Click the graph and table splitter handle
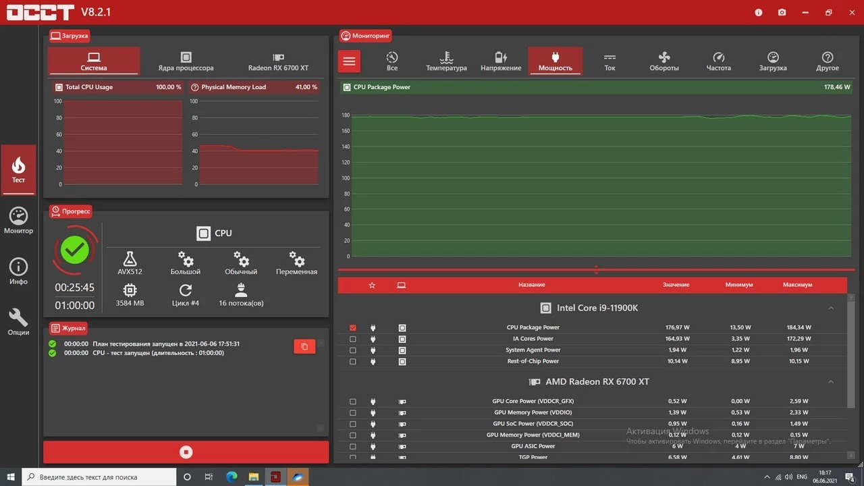The image size is (864, 486). click(596, 270)
